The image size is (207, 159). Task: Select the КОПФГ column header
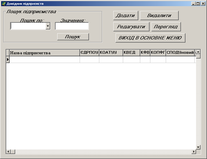tap(158, 53)
